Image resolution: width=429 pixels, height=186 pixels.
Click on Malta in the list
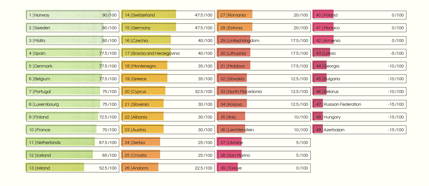(73, 41)
